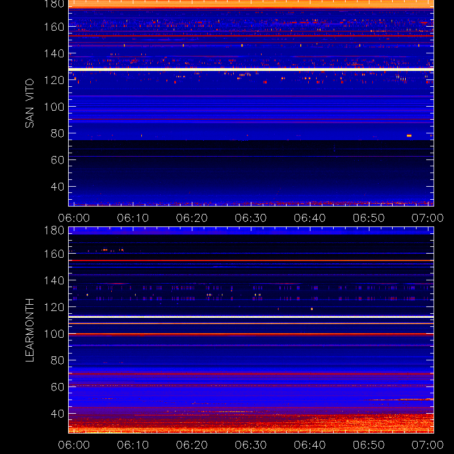Click the 80 label on Learmonth axis
This screenshot has width=454, height=454.
click(x=57, y=360)
